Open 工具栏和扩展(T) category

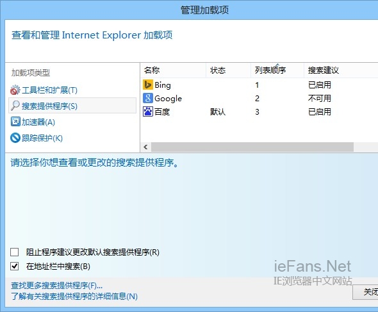click(x=49, y=90)
